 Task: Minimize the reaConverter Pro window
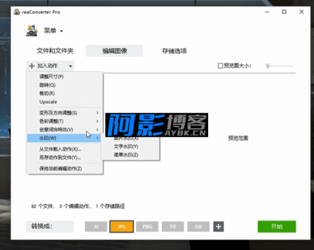pyautogui.click(x=267, y=12)
